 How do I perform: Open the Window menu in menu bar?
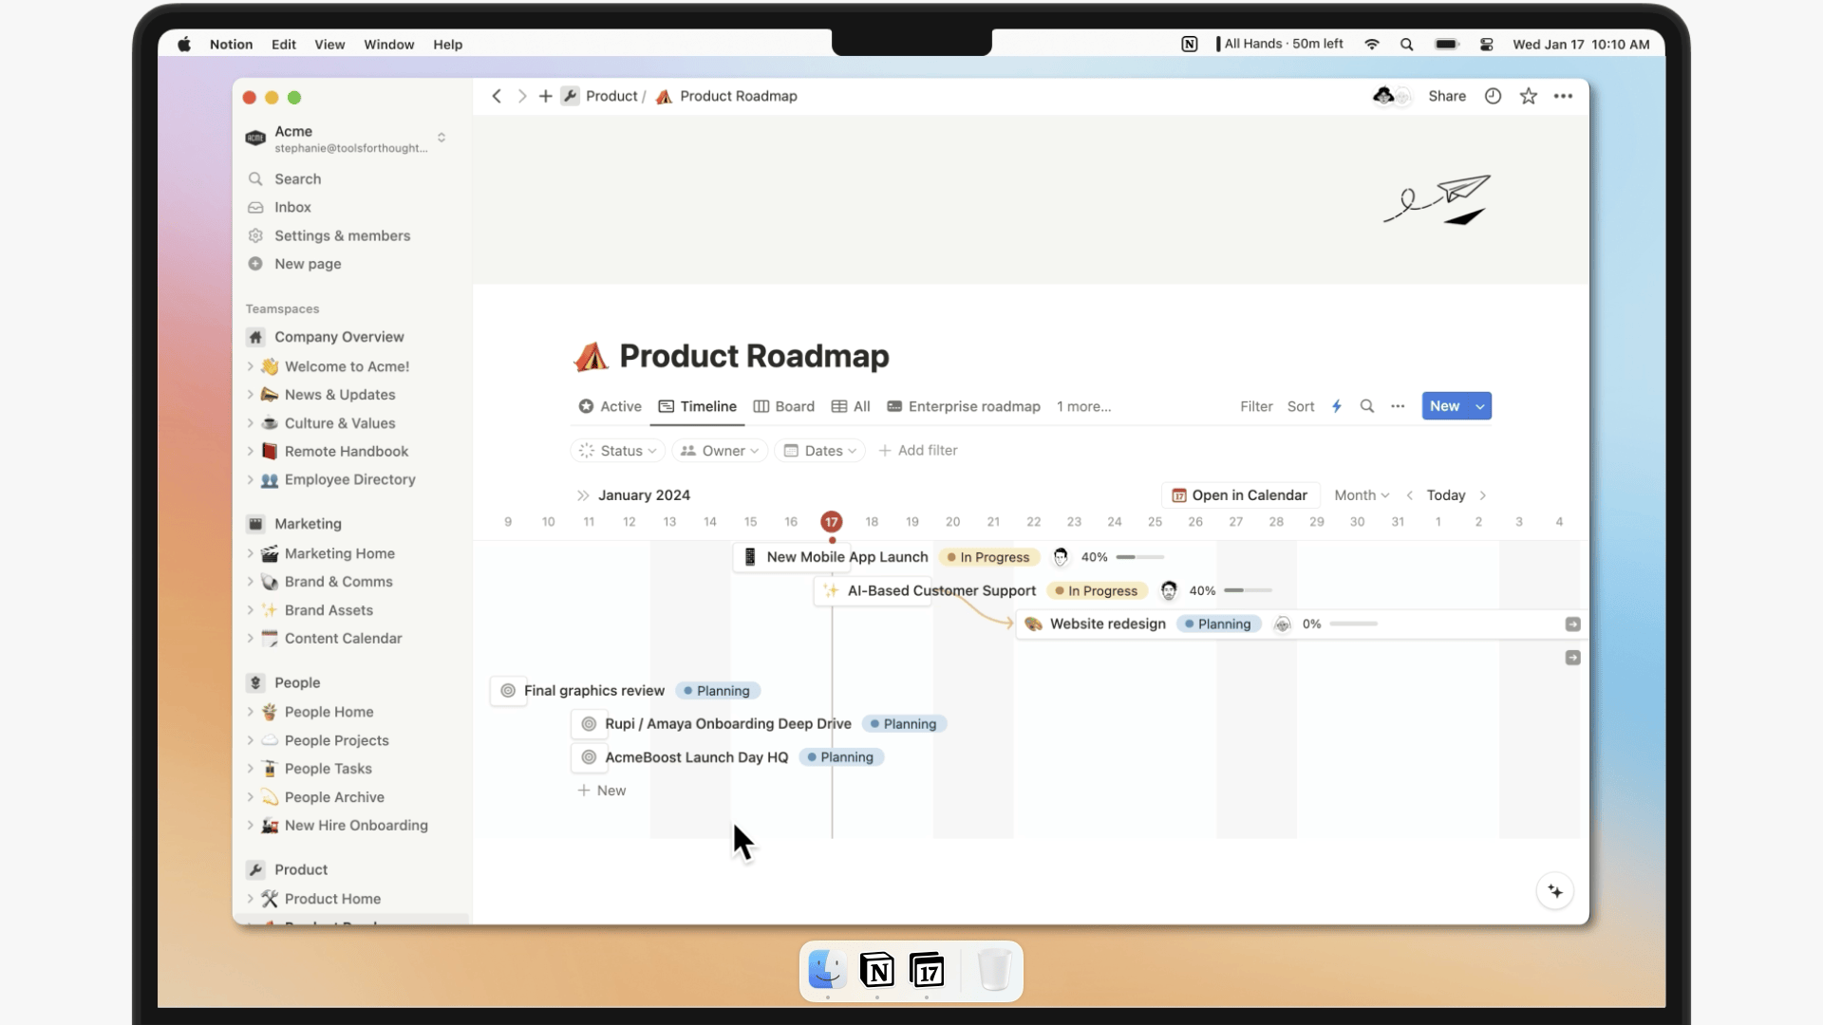click(x=388, y=45)
